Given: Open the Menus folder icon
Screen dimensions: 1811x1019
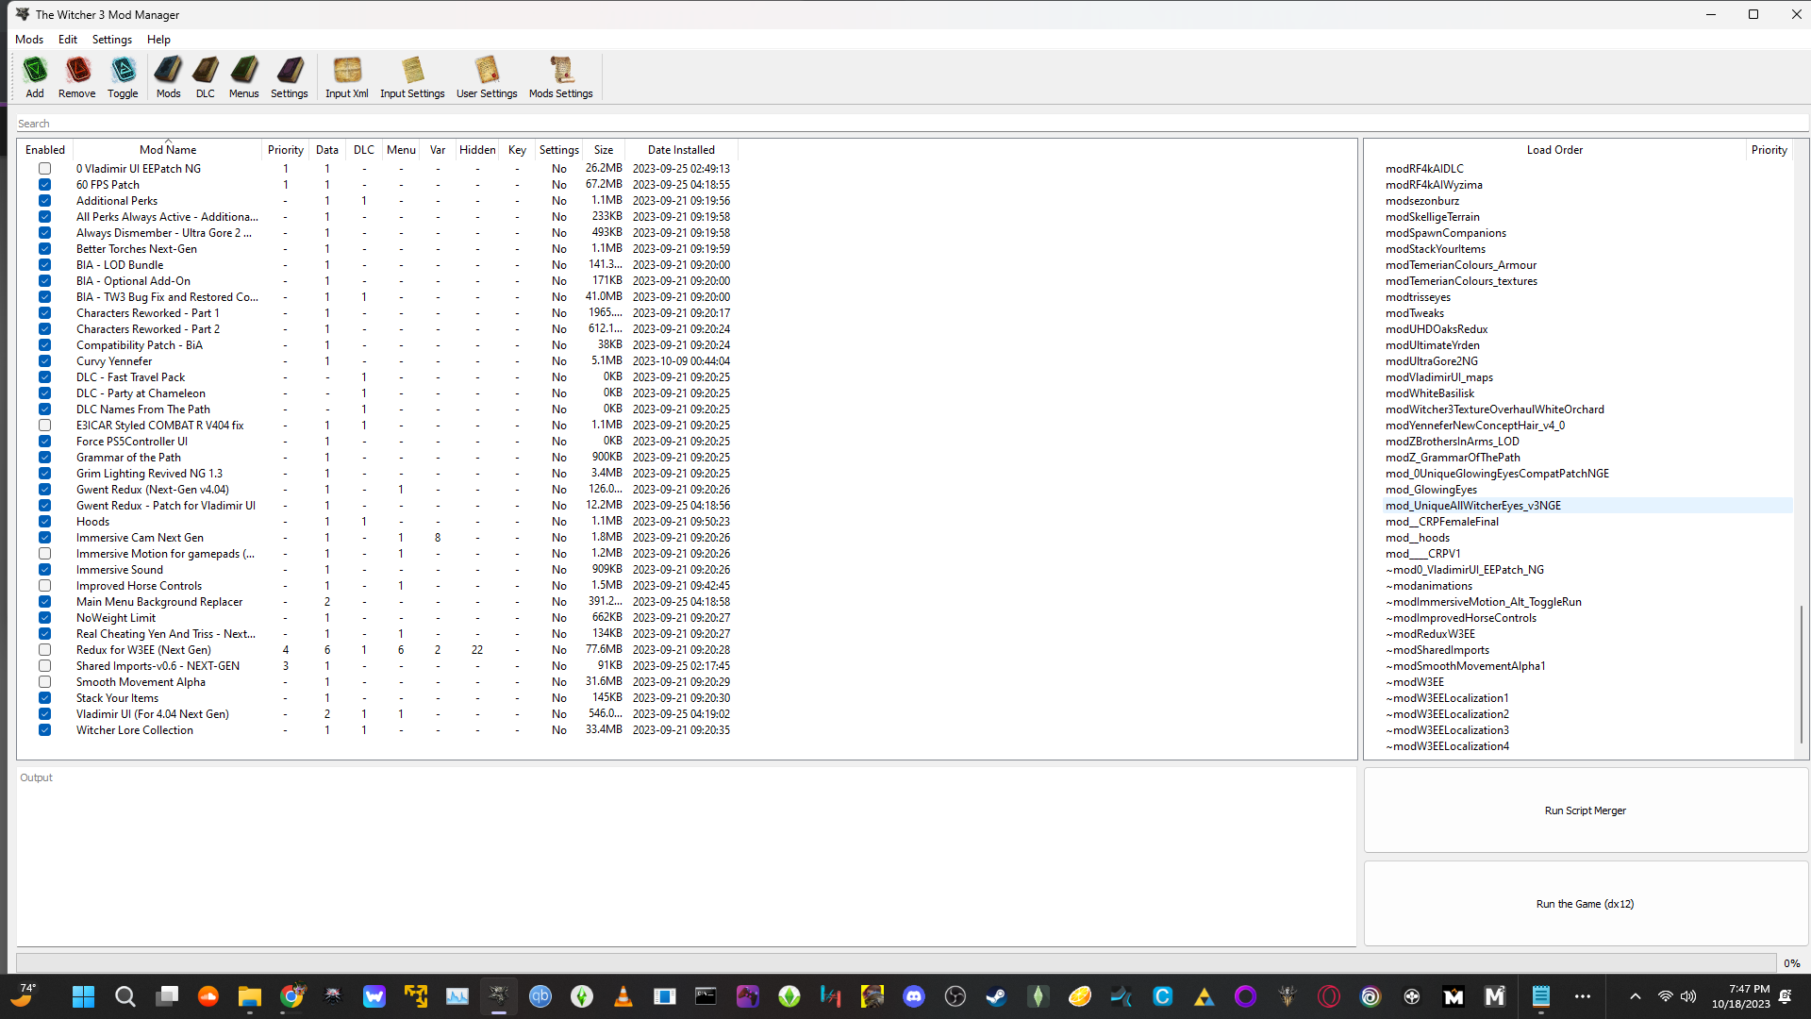Looking at the screenshot, I should (243, 76).
